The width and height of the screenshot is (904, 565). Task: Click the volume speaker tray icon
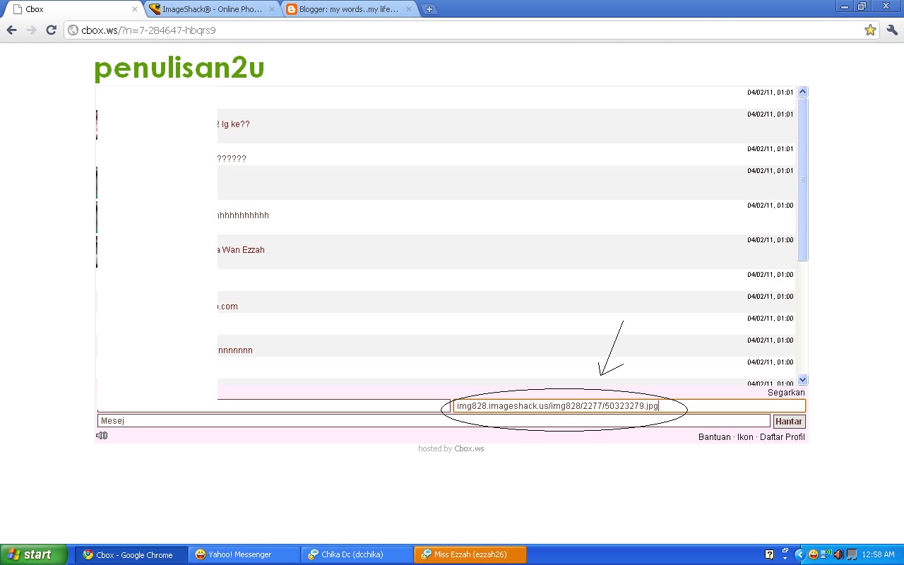[x=840, y=554]
